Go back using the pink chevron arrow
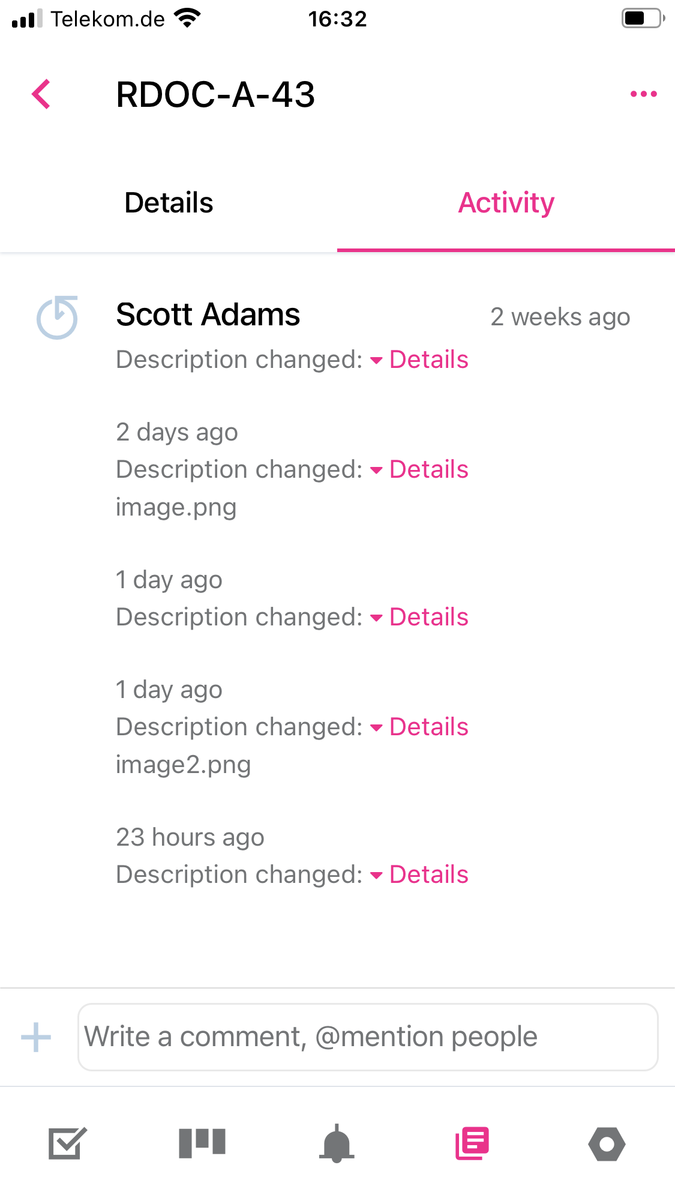 (x=41, y=94)
